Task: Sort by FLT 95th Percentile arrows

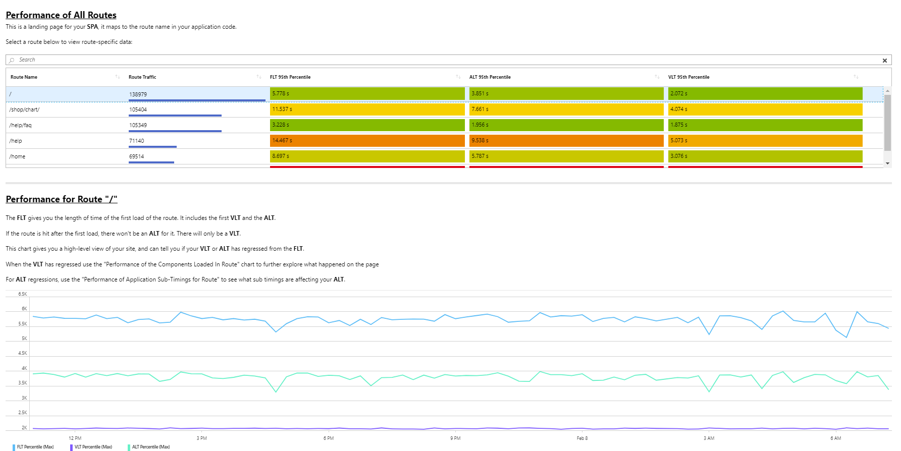Action: click(x=458, y=77)
